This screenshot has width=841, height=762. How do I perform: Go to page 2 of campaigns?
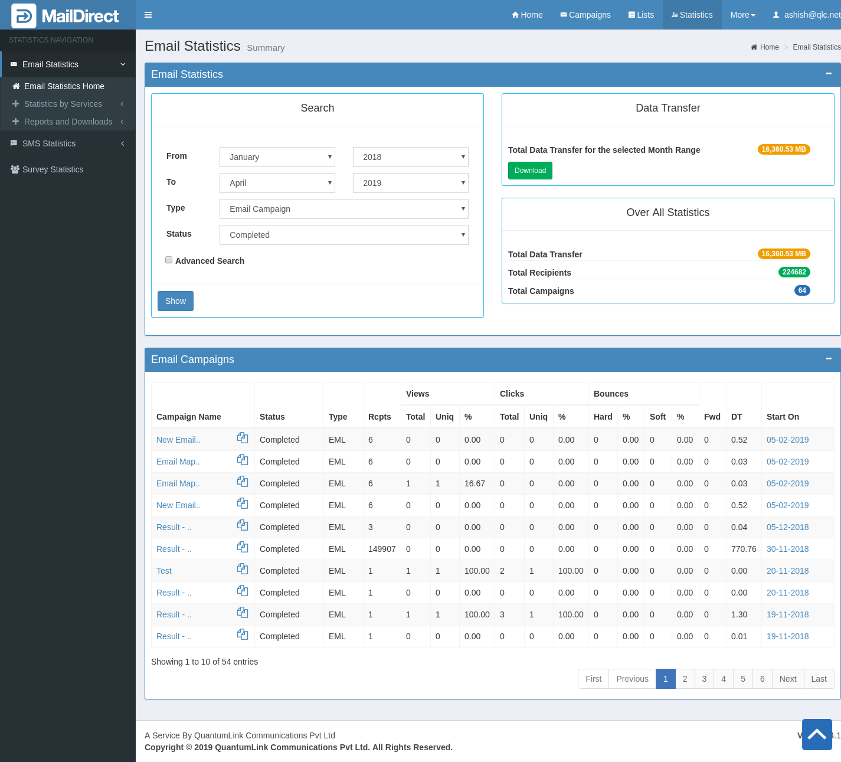point(685,679)
